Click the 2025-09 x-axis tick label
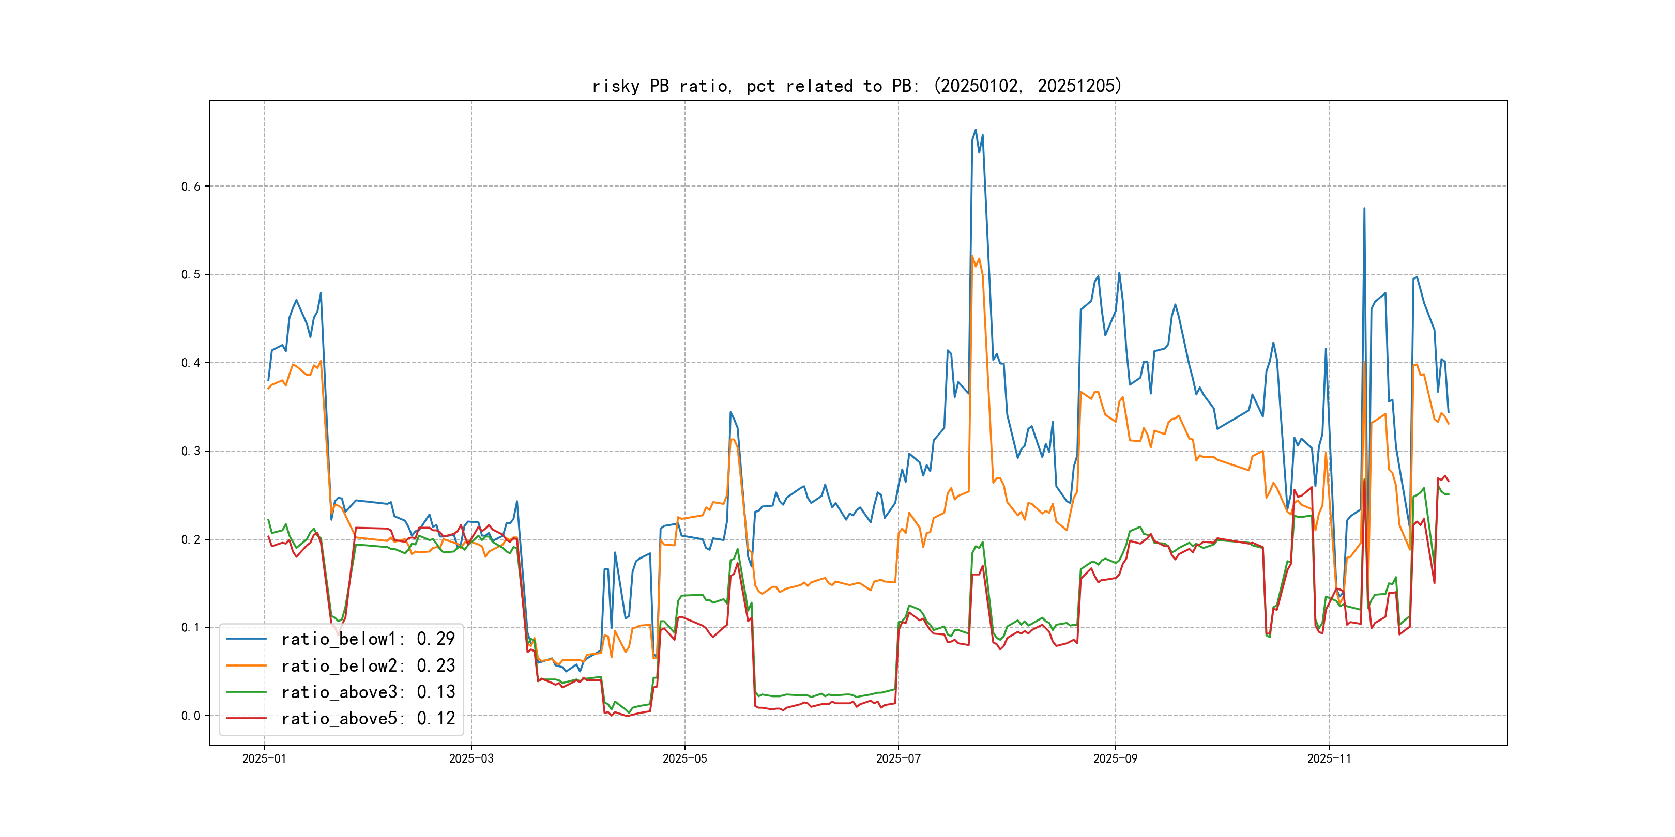 pos(1115,758)
